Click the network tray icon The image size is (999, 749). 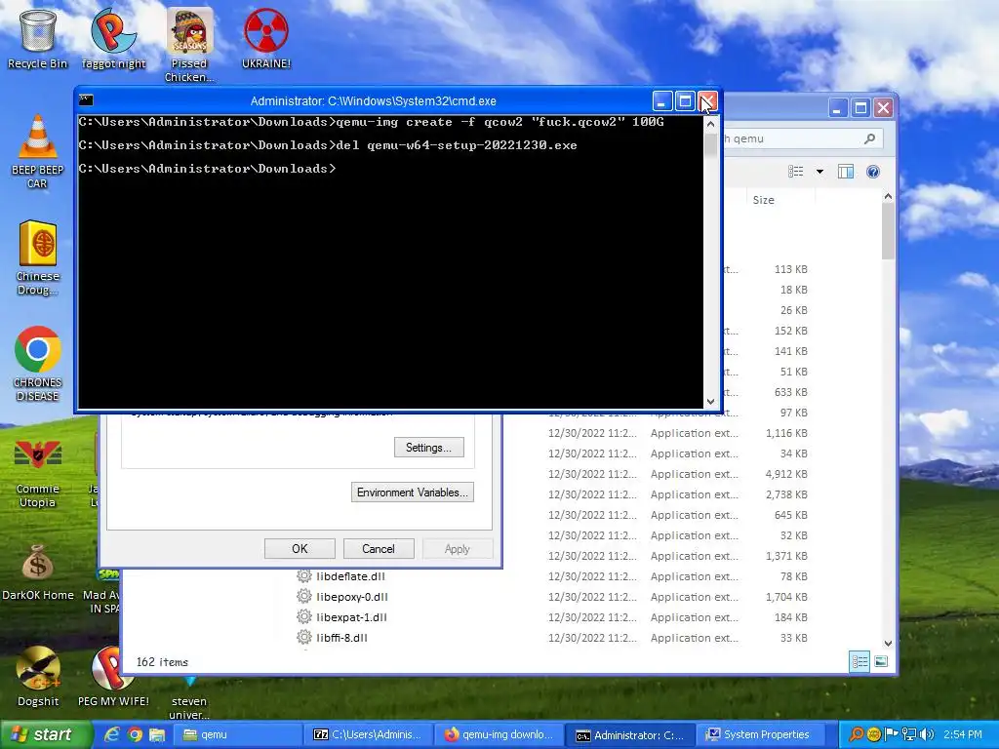pos(909,734)
